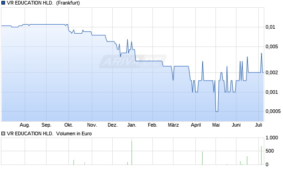This screenshot has width=283, height=169.
Task: Click the green volume bar in Juli
Action: [262, 155]
